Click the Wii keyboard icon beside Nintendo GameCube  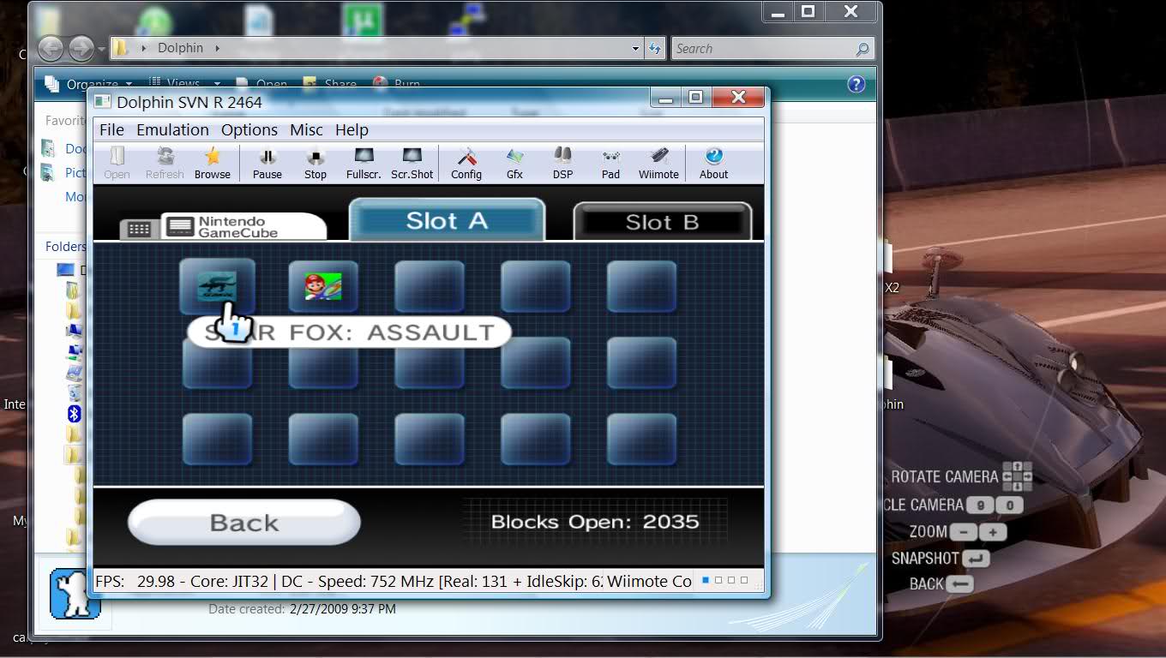139,229
